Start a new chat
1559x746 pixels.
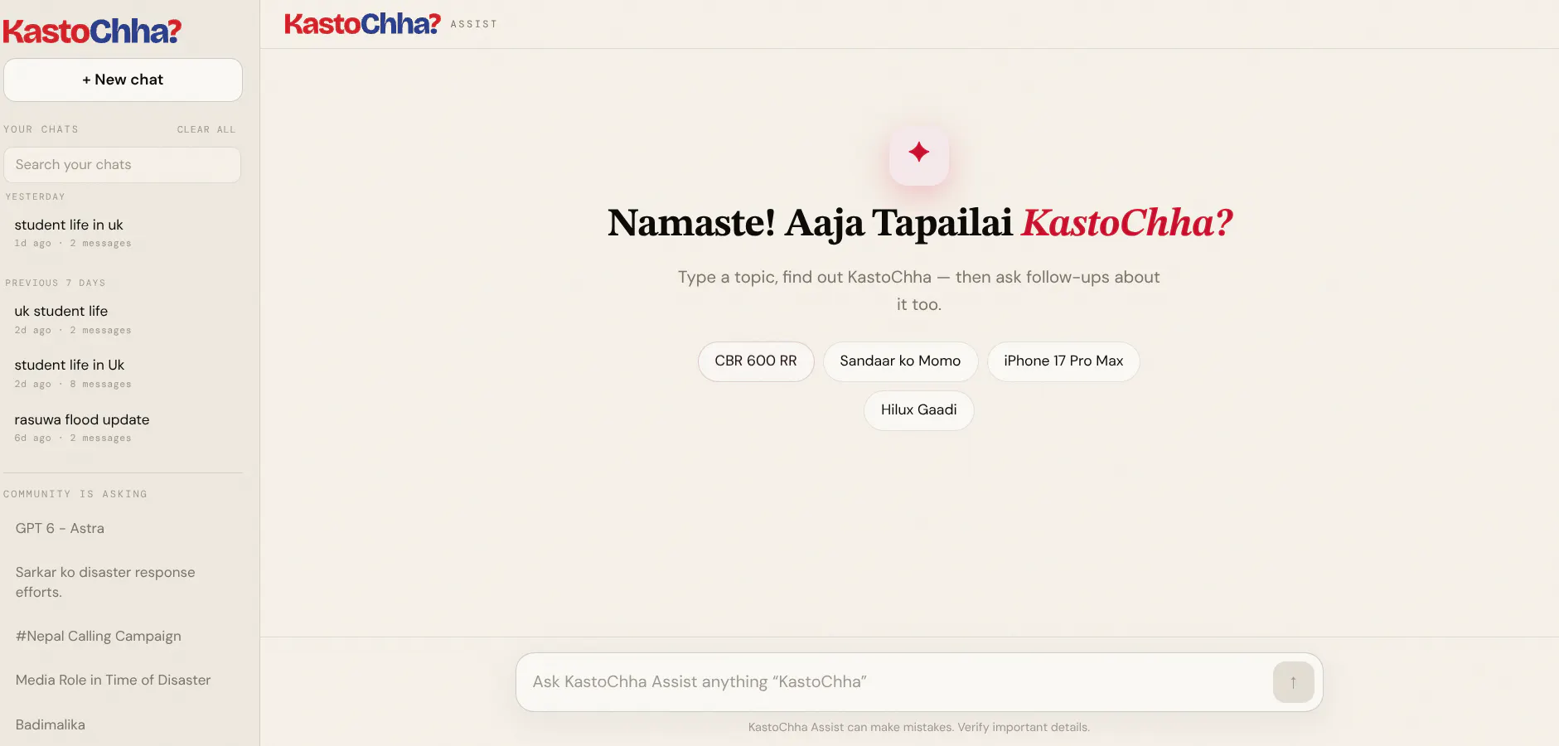click(123, 80)
